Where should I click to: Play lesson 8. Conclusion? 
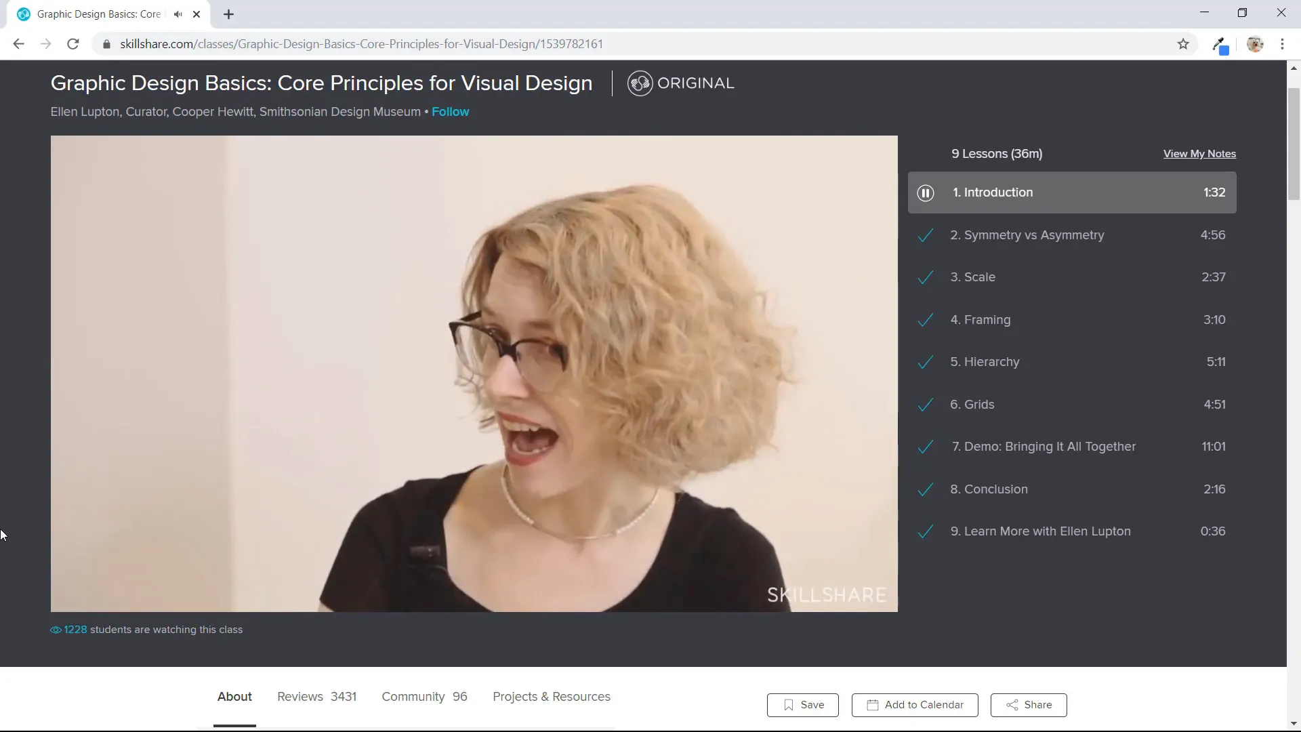coord(1072,489)
